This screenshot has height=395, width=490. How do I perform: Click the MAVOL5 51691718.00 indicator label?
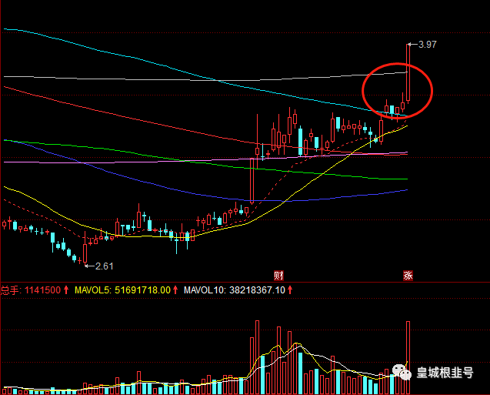coord(126,290)
